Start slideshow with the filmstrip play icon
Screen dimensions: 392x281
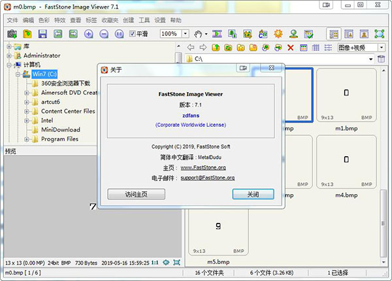tap(217, 34)
